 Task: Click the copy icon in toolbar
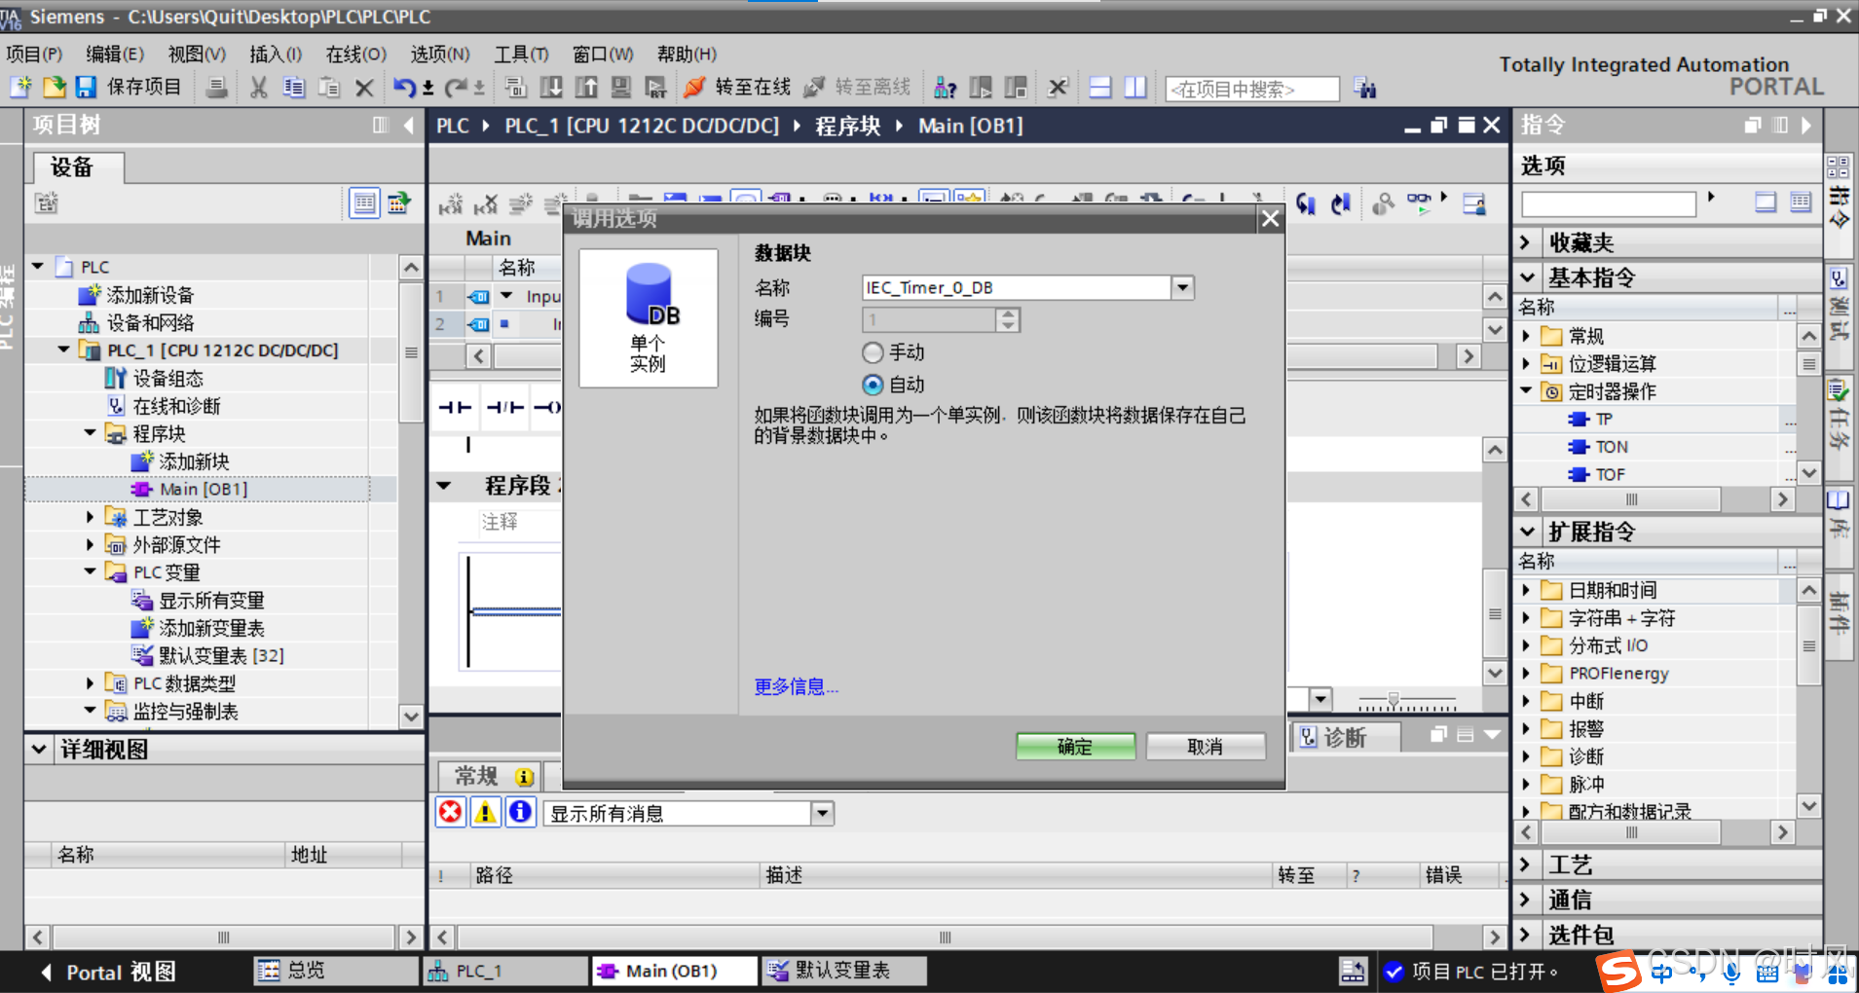(293, 88)
